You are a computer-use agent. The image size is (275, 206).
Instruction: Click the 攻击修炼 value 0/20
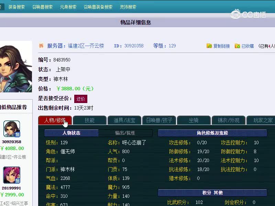pyautogui.click(x=202, y=142)
